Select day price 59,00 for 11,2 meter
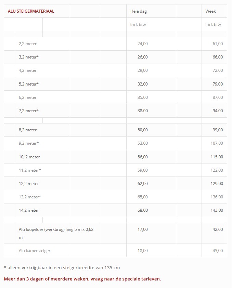Viewport: 232px width, 288px height. (x=143, y=170)
